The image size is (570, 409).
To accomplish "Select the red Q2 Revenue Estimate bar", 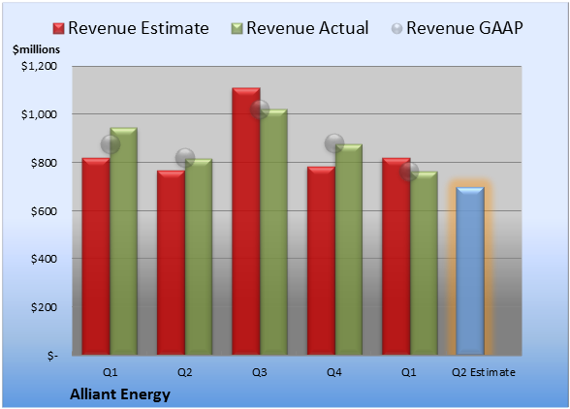I will 171,263.
